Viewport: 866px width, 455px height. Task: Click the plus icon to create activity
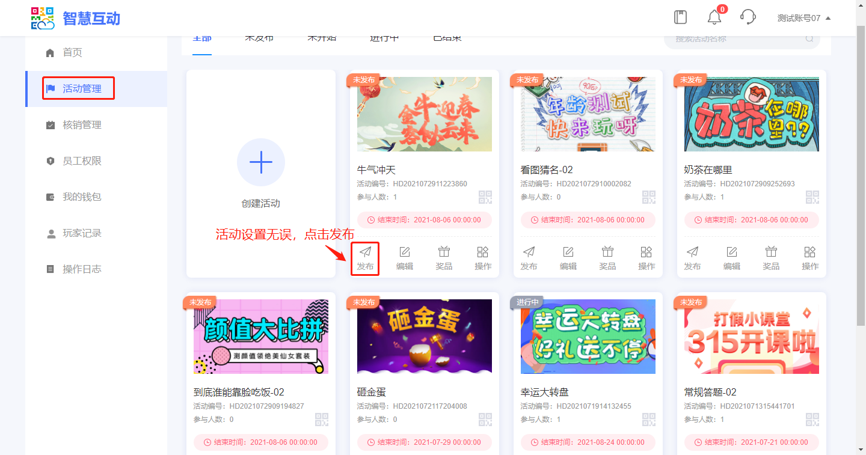click(260, 162)
